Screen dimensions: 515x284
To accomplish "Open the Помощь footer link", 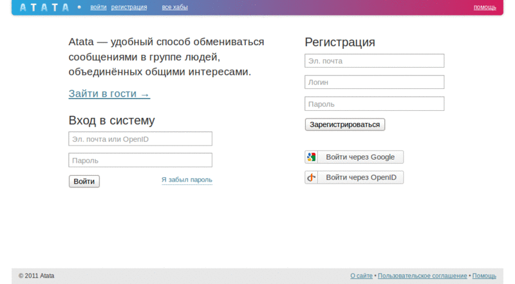I will tap(484, 276).
